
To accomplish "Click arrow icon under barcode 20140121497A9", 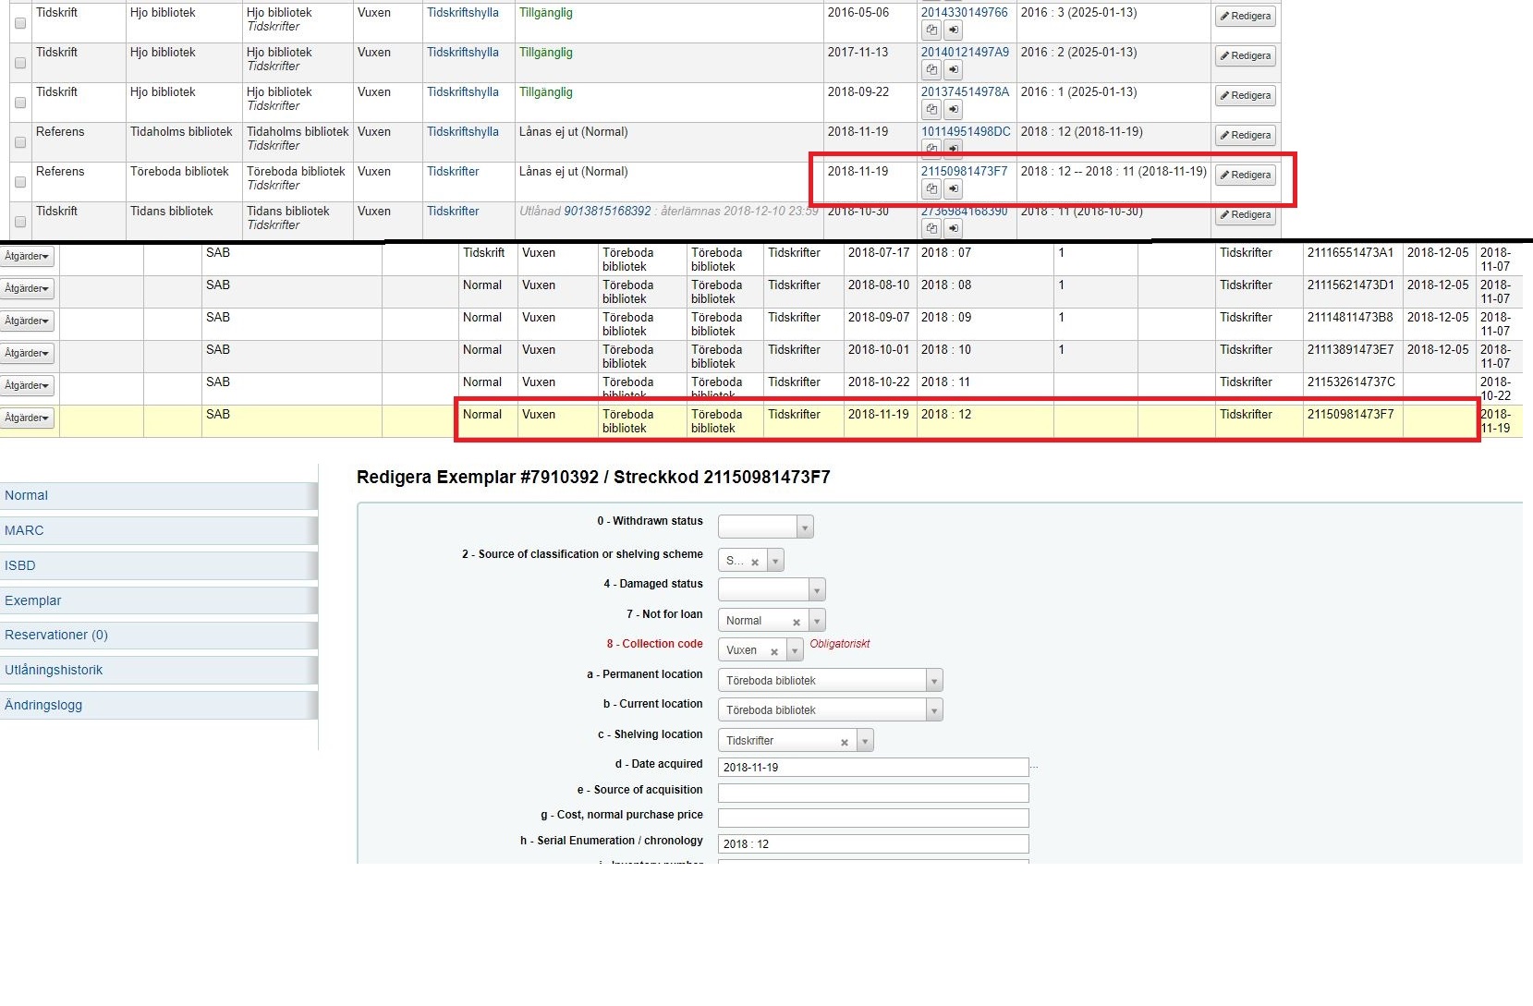I will click(954, 70).
